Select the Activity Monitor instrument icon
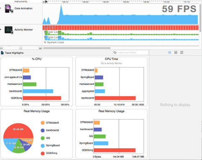This screenshot has width=202, height=160. 9,30
